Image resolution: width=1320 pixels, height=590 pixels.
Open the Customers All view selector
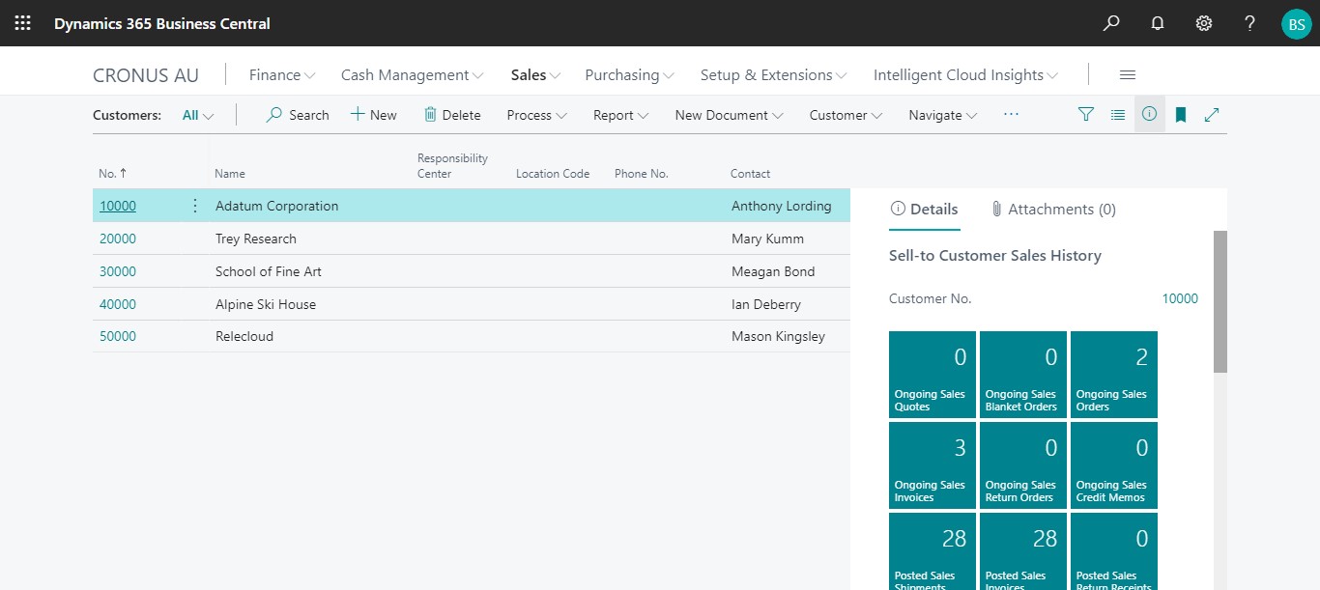(197, 115)
